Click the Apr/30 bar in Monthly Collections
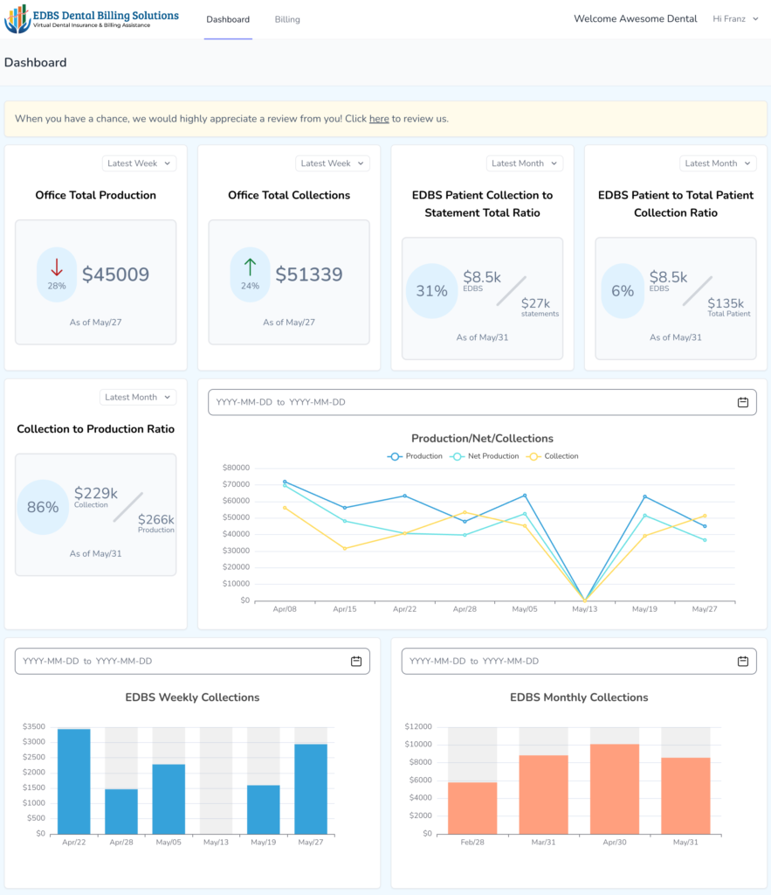Image resolution: width=771 pixels, height=895 pixels. pyautogui.click(x=615, y=789)
